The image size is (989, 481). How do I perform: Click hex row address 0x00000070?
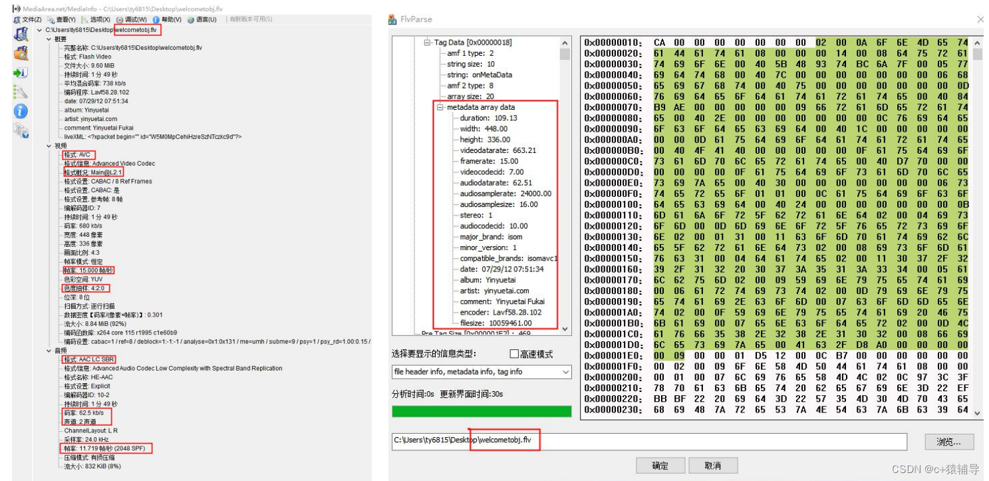point(613,106)
